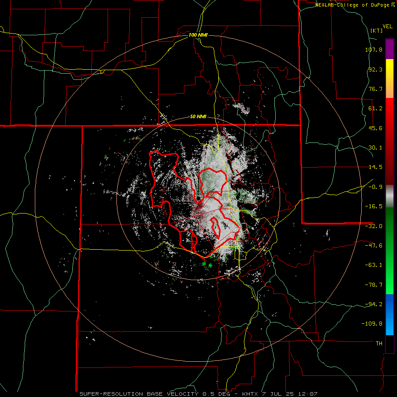Click the TH label on the legend
The width and height of the screenshot is (397, 397).
click(379, 344)
